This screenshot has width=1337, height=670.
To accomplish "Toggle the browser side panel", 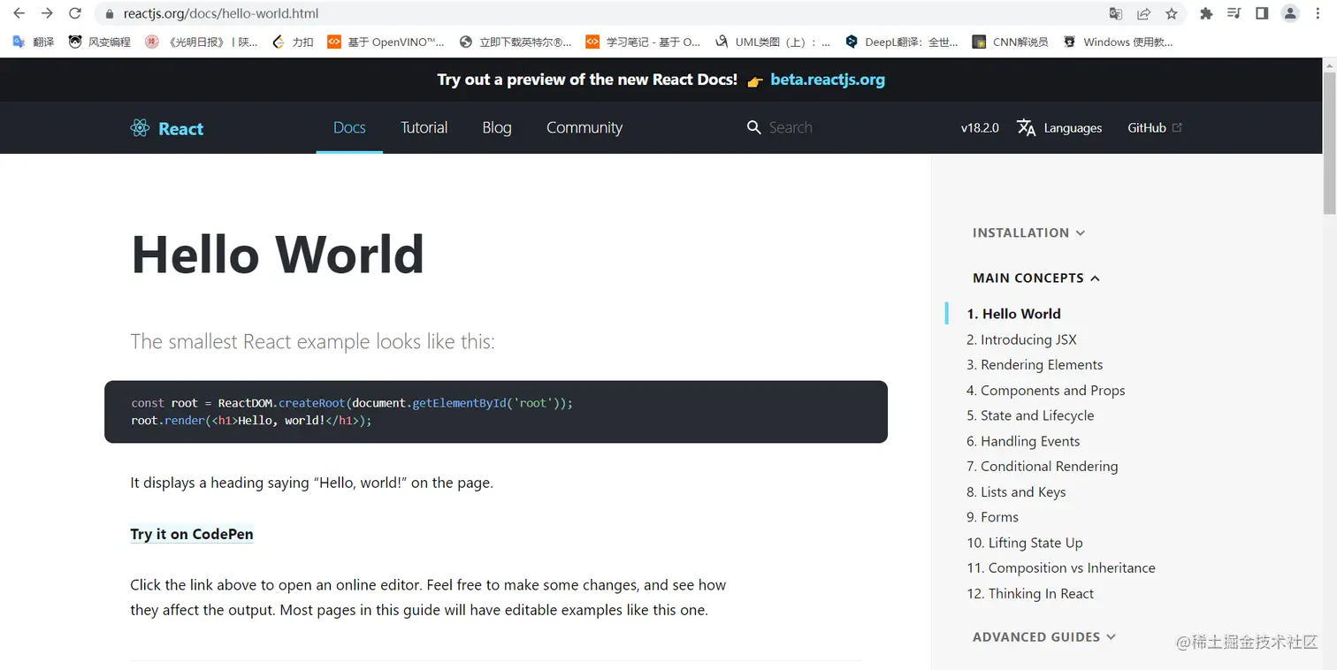I will point(1262,13).
